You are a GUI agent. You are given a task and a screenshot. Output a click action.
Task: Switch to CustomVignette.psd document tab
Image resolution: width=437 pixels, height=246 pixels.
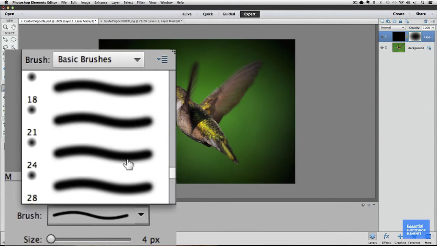click(x=58, y=21)
